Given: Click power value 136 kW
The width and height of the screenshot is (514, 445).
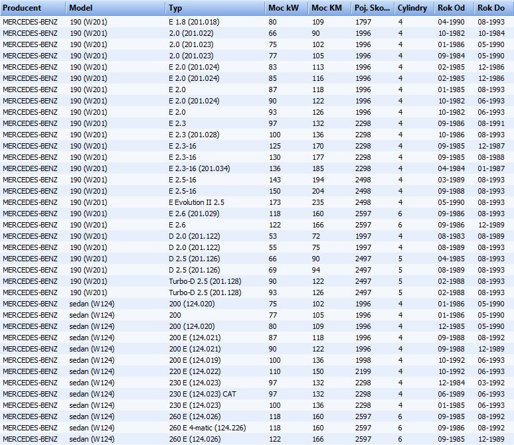Looking at the screenshot, I should click(x=275, y=168).
